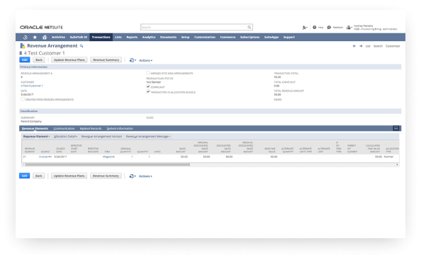
Task: Go to next record arrow
Action: [x=361, y=46]
